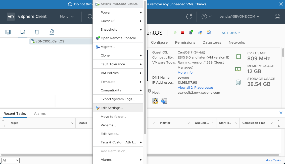The height and width of the screenshot is (164, 285).
Task: Switch to Alarms tab in bottom panel
Action: pos(40,114)
